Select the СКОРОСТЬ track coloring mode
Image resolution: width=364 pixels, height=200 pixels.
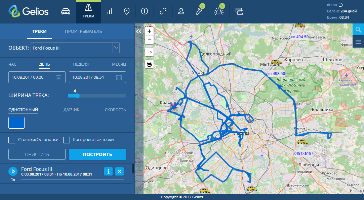tap(115, 110)
